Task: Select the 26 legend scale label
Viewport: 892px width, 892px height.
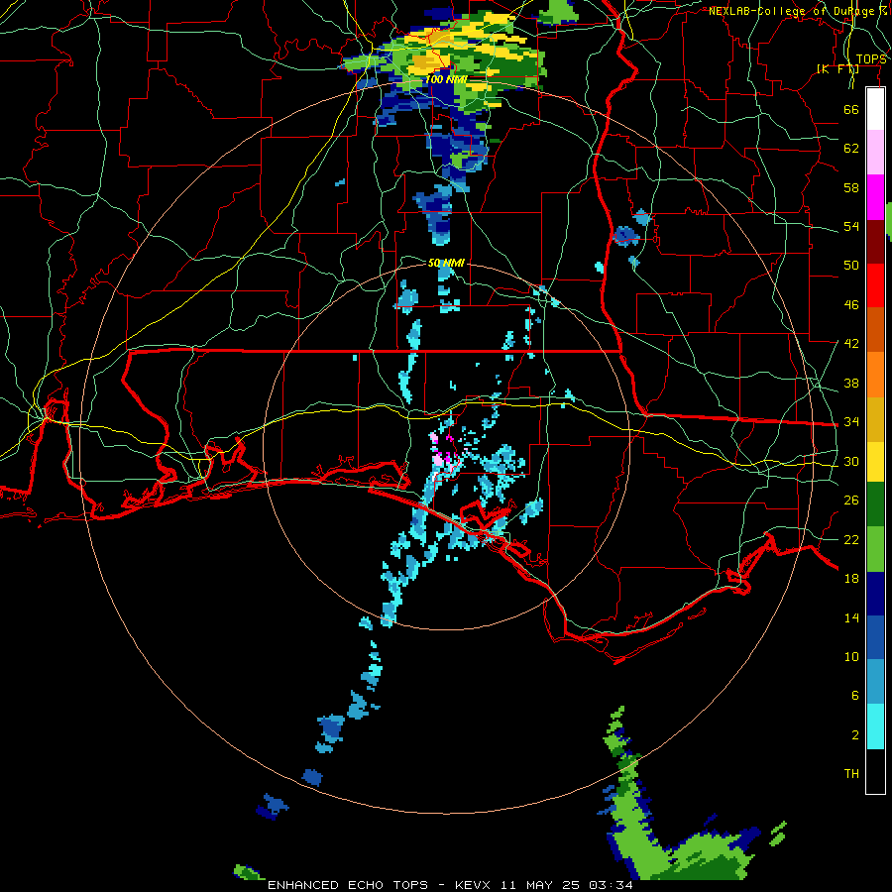Action: pyautogui.click(x=851, y=501)
